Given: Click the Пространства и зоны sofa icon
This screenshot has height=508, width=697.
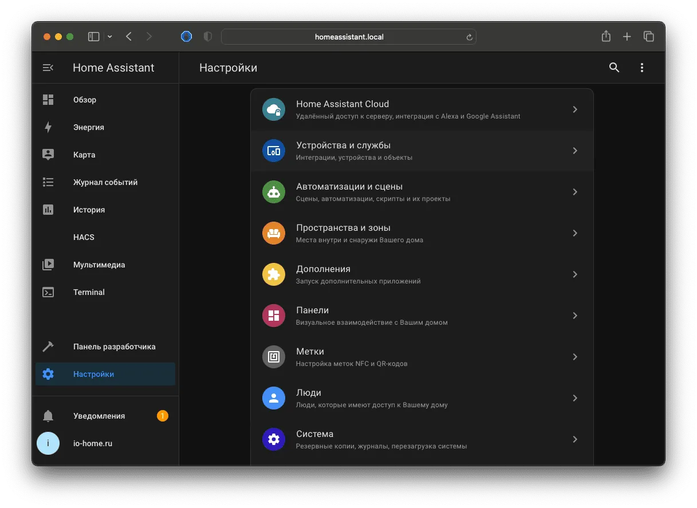Looking at the screenshot, I should click(x=274, y=233).
